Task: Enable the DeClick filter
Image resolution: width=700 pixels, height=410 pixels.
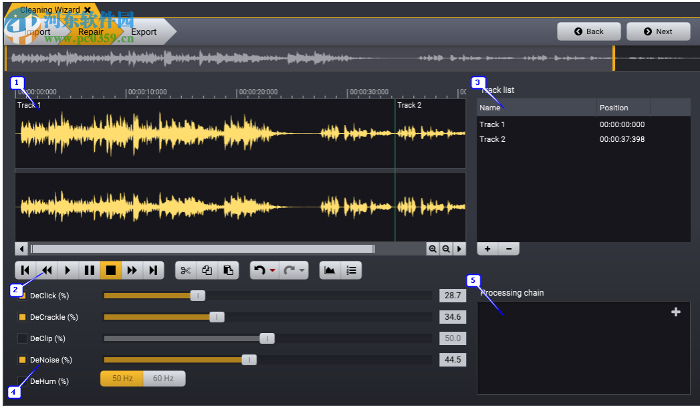Action: pos(22,296)
